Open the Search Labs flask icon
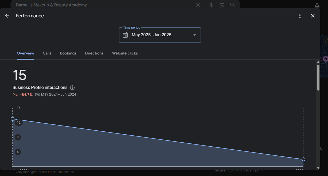 click(317, 5)
